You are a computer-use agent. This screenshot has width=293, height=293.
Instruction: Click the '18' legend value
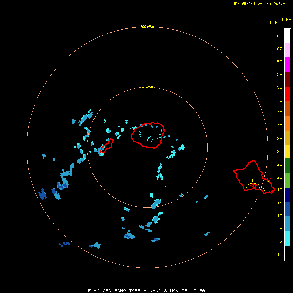tap(280, 190)
